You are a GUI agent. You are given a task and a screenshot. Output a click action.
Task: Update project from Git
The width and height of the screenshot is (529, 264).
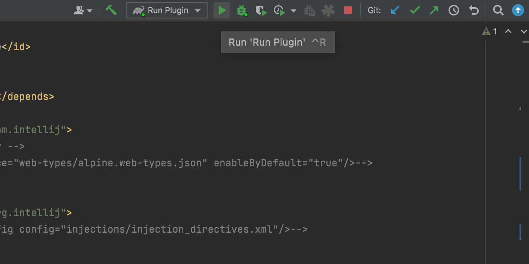click(395, 10)
